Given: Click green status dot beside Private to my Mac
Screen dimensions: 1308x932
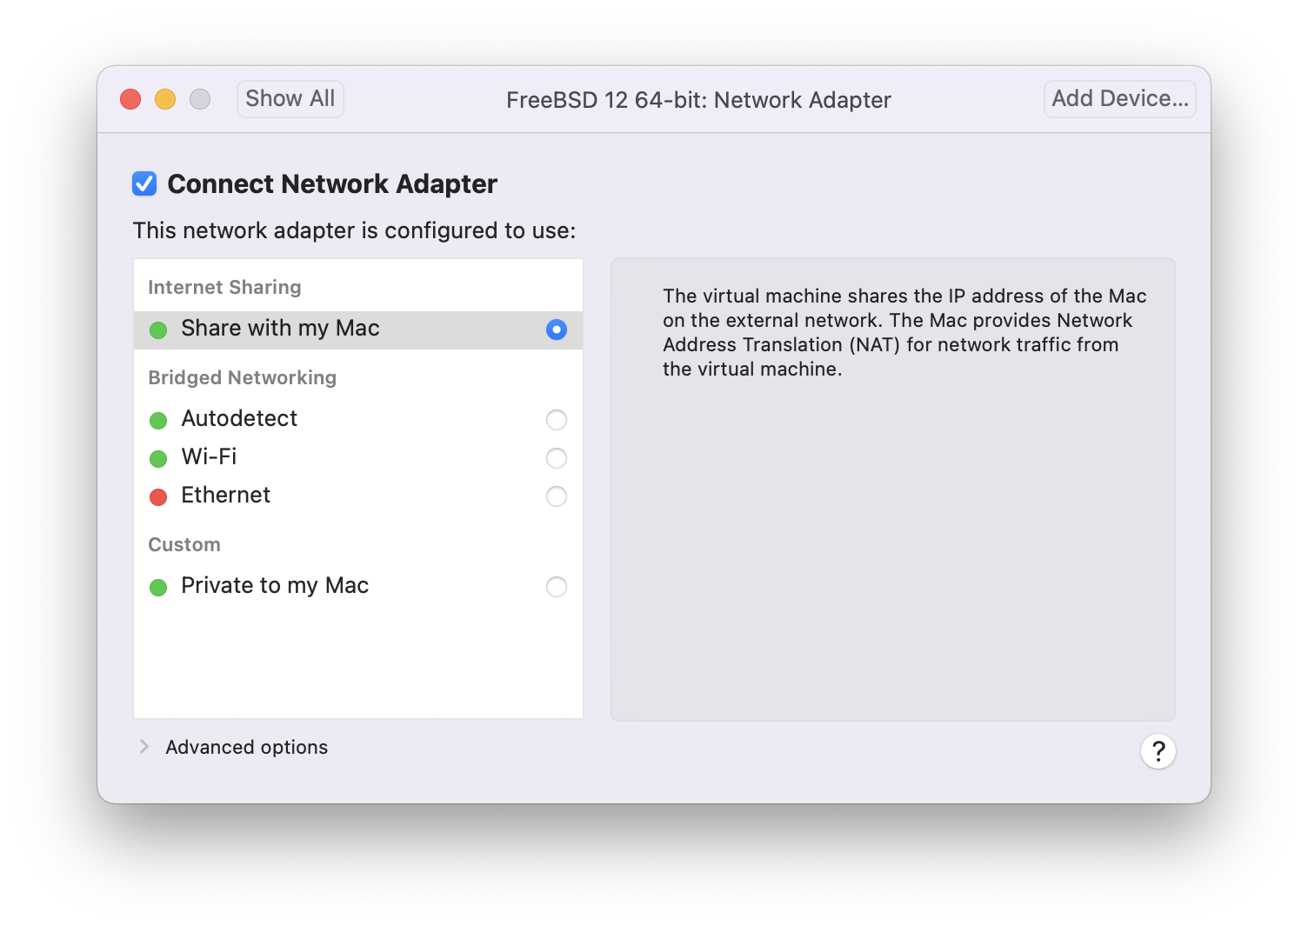Looking at the screenshot, I should pyautogui.click(x=158, y=588).
